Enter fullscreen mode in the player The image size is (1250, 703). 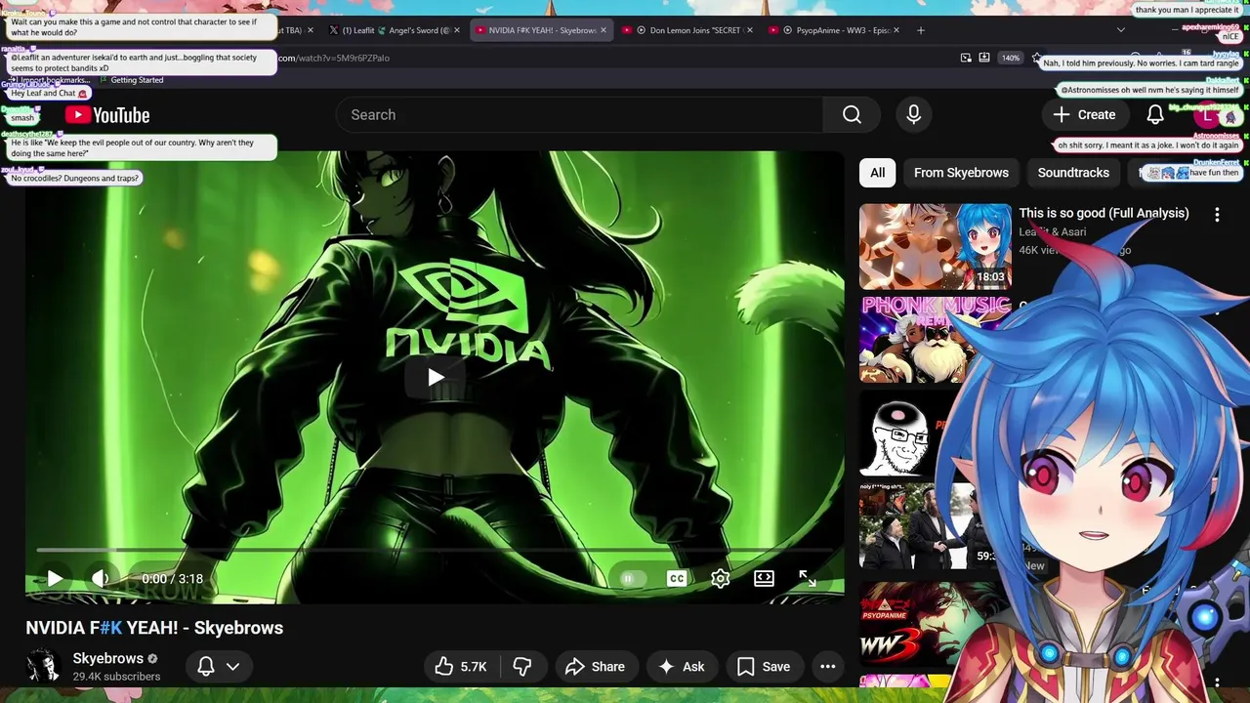click(x=808, y=579)
